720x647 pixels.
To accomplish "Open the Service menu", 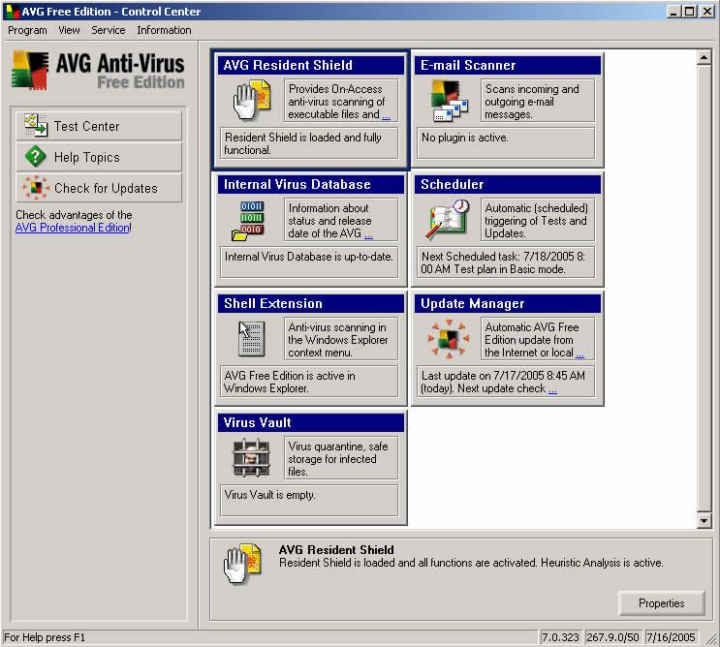I will tap(108, 30).
